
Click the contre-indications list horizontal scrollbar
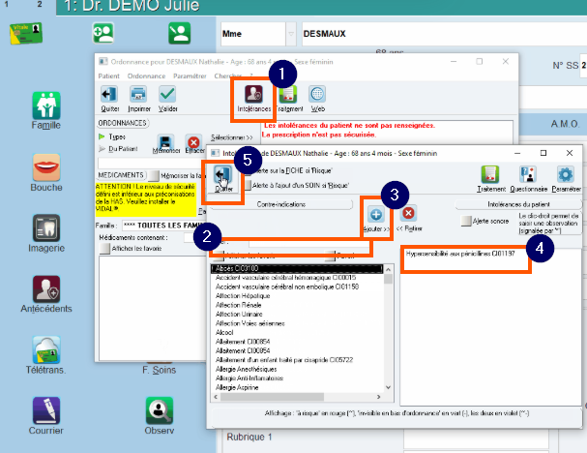298,397
